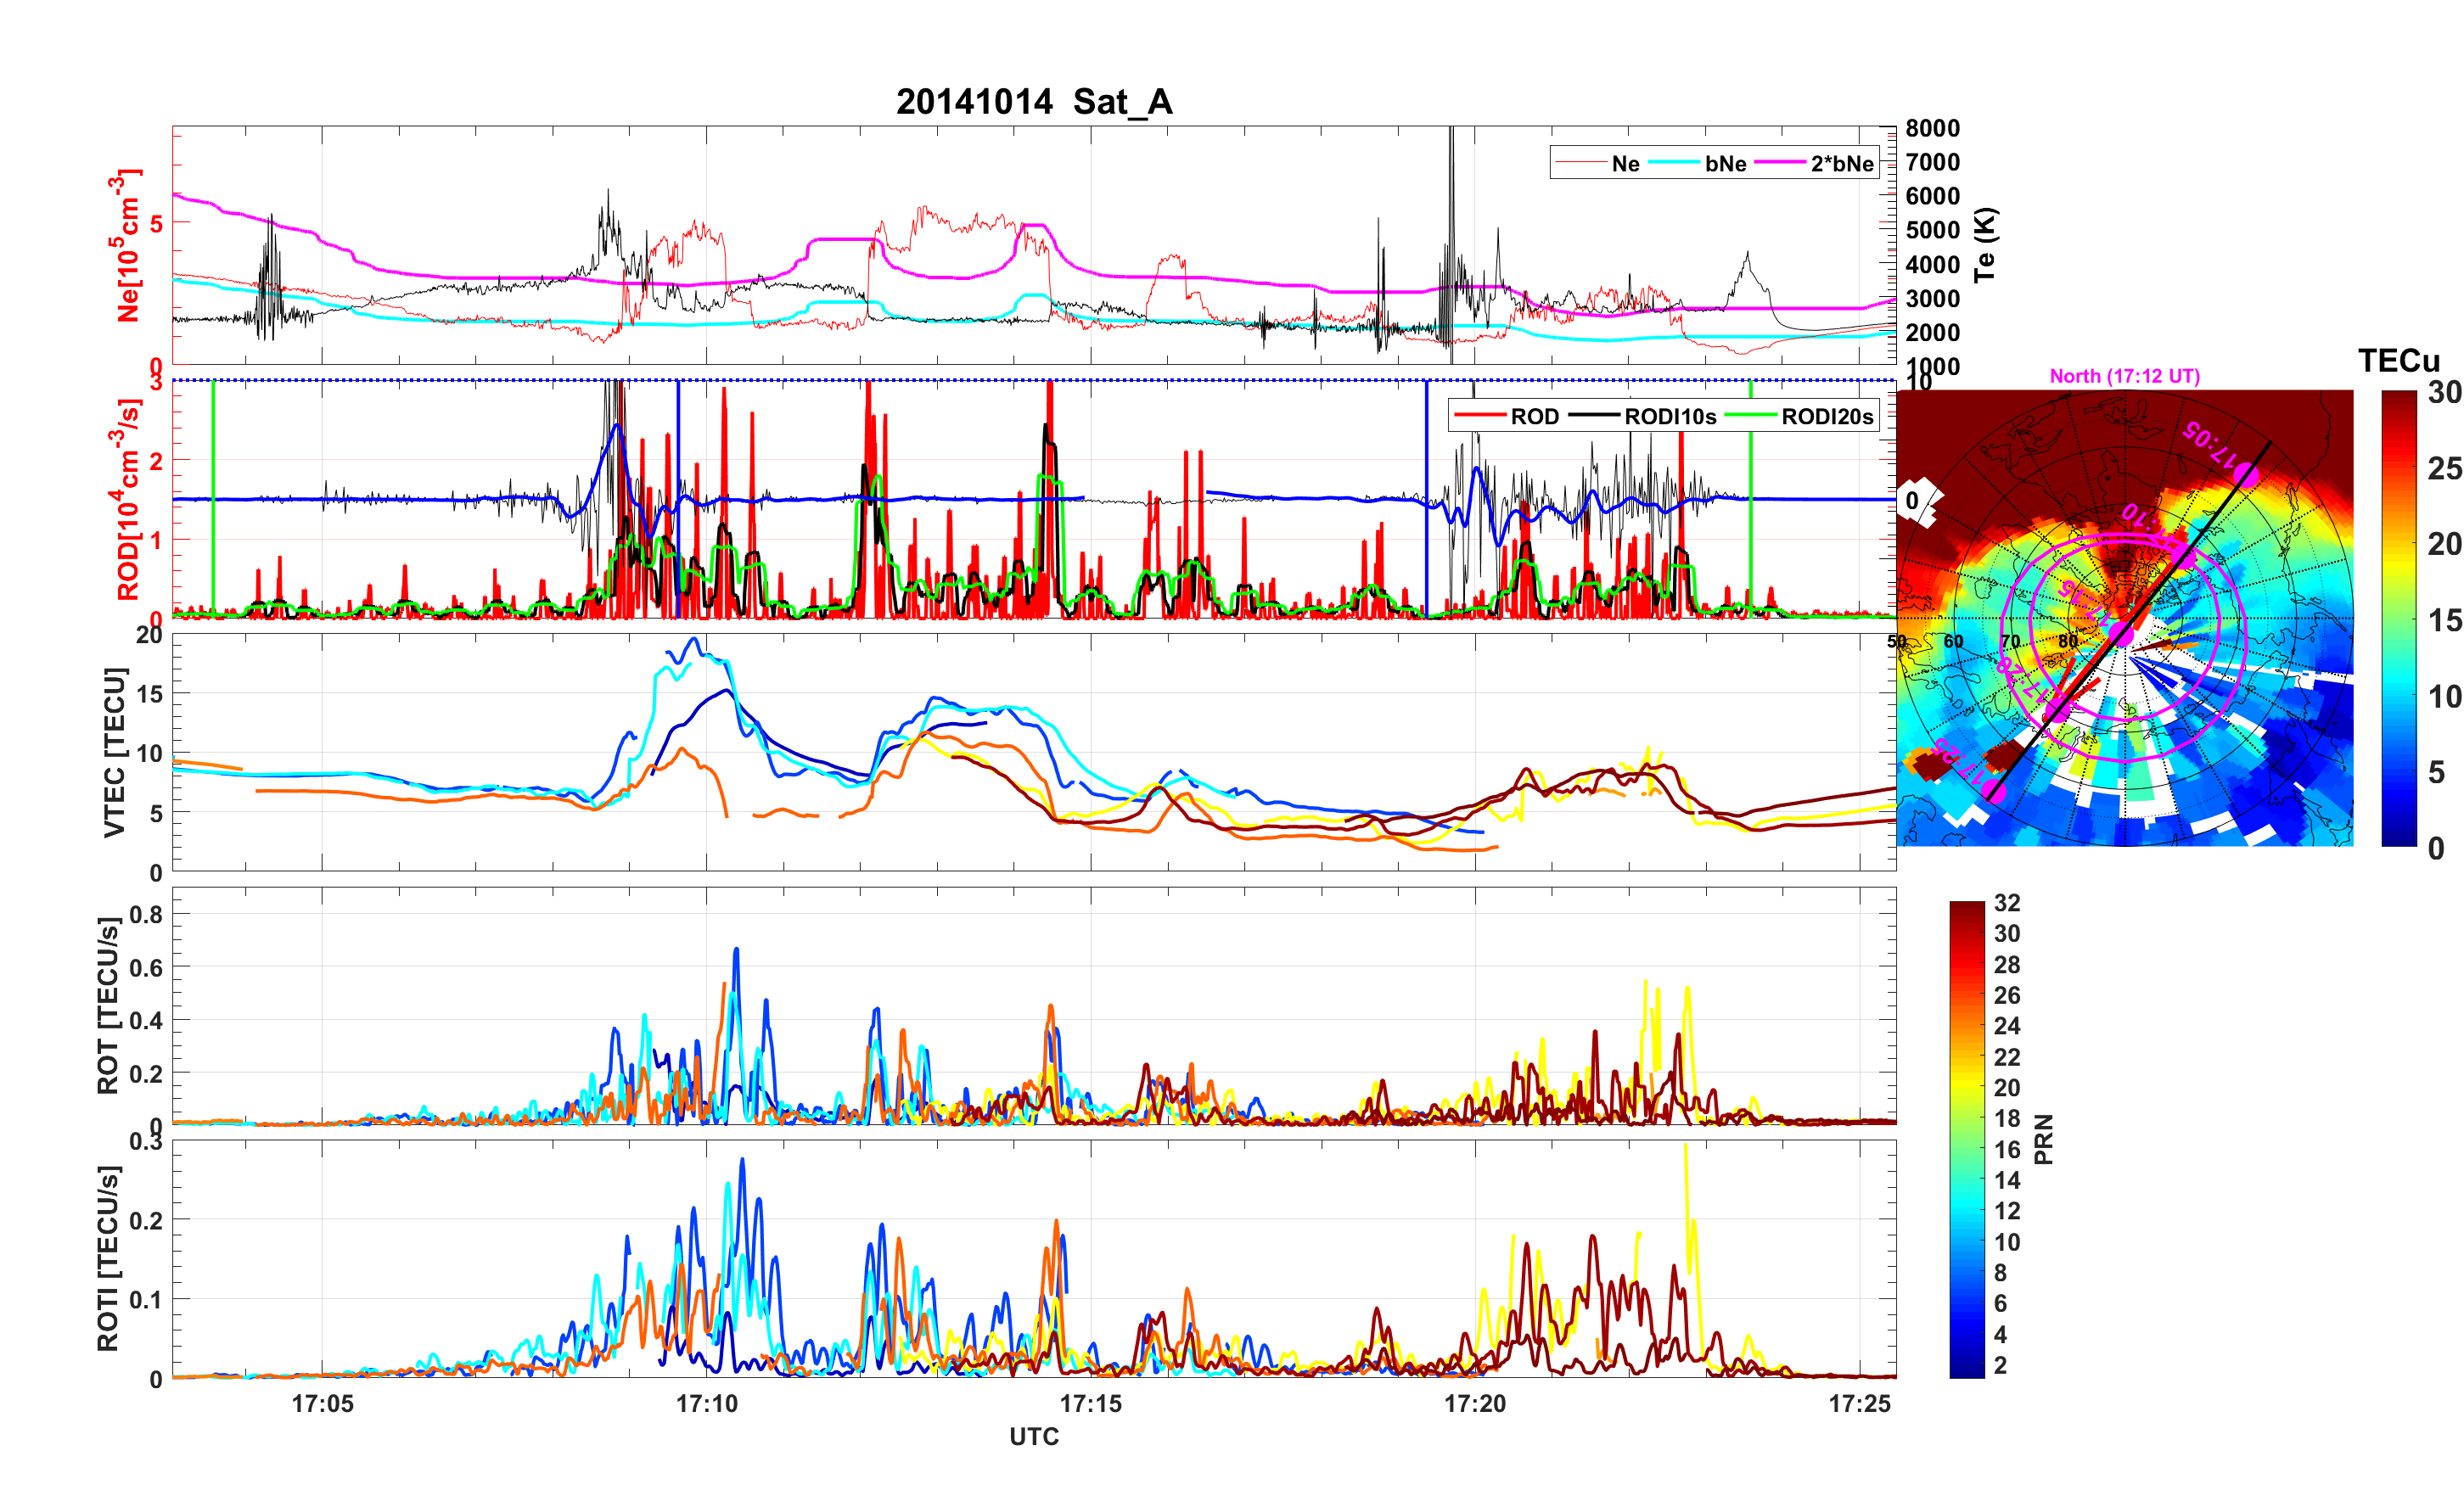Click the TECu colorbar near value 20
This screenshot has height=1490, width=2464.
[x=2399, y=544]
